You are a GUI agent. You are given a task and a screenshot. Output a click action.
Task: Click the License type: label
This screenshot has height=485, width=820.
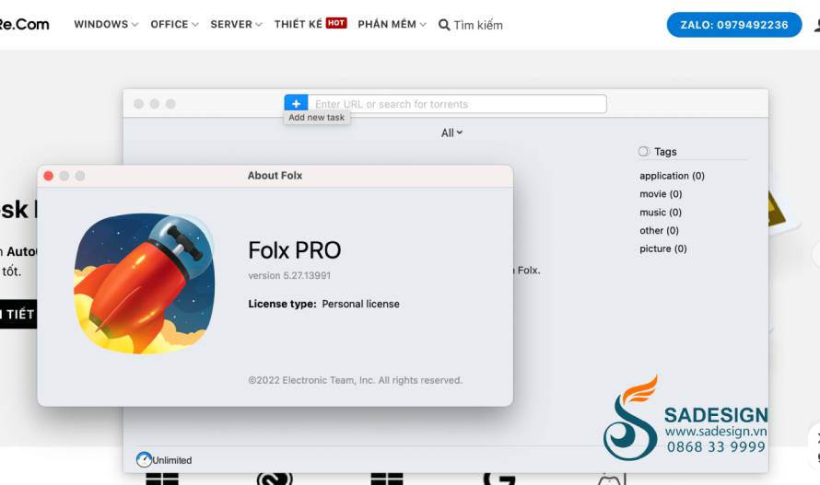(283, 304)
